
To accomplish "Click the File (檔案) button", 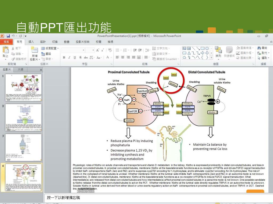I will tap(6, 42).
